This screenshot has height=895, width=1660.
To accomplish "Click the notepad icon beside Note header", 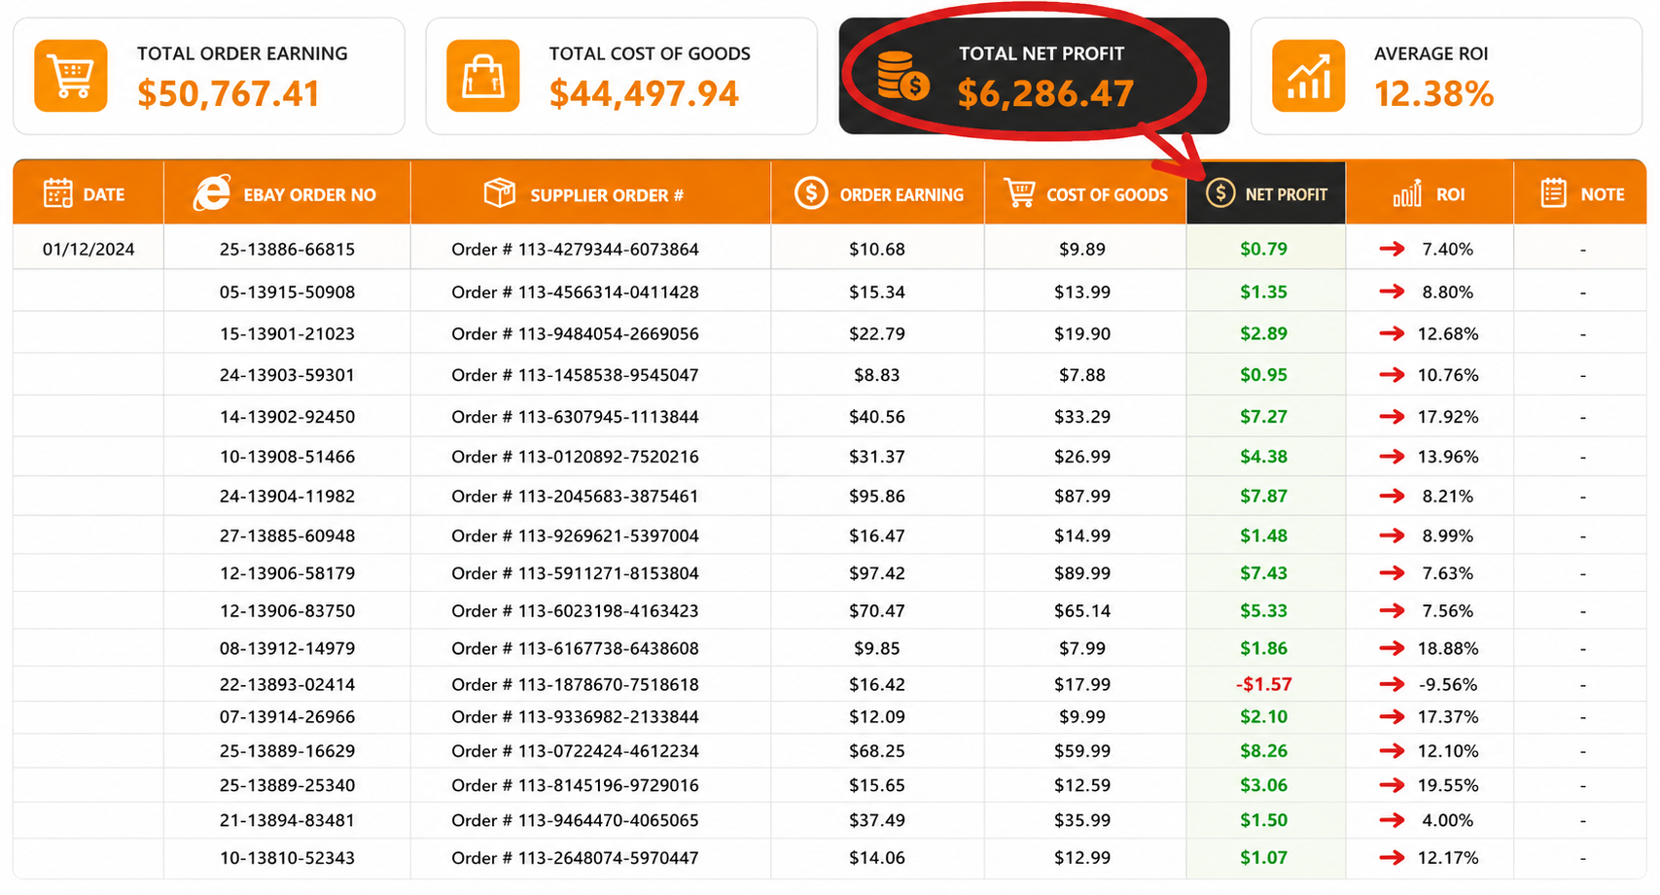I will (1553, 192).
